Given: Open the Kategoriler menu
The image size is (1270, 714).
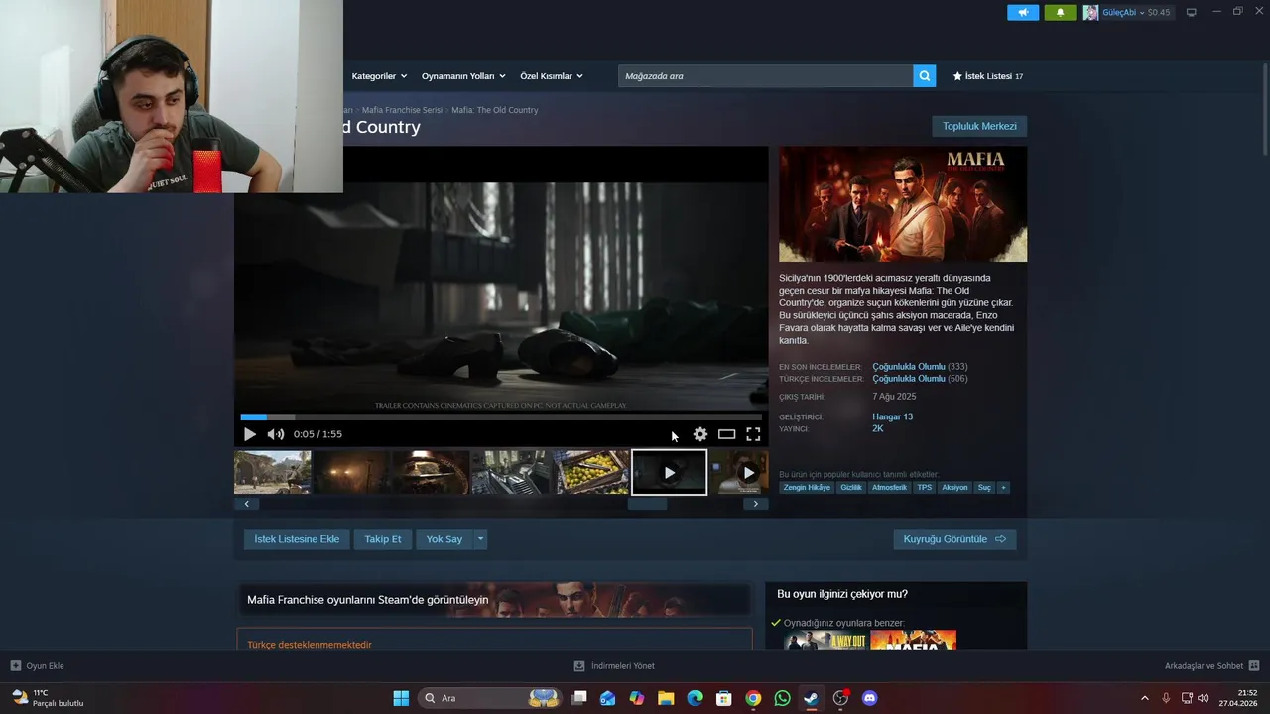Looking at the screenshot, I should tap(378, 76).
